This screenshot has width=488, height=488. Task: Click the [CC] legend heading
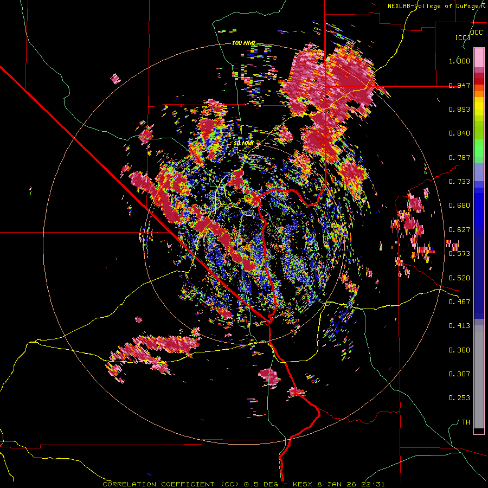click(x=463, y=37)
